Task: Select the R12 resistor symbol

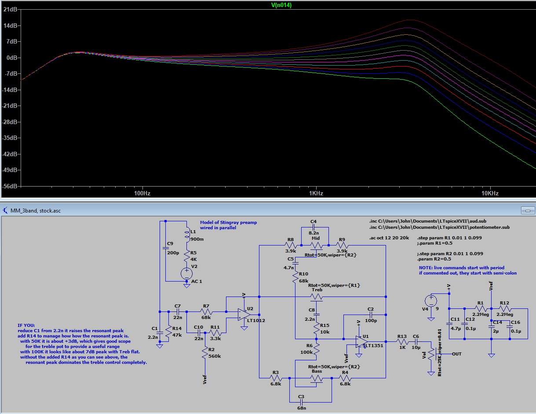Action: 505,308
